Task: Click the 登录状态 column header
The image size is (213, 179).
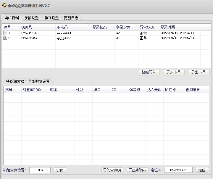Action: click(x=103, y=27)
